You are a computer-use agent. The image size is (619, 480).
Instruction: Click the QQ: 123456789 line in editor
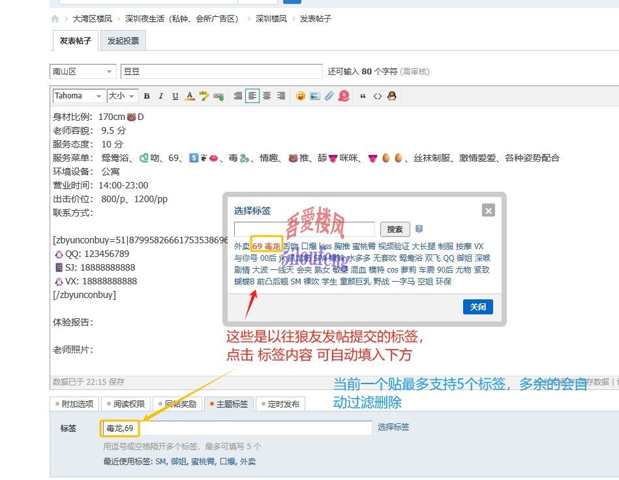[92, 254]
